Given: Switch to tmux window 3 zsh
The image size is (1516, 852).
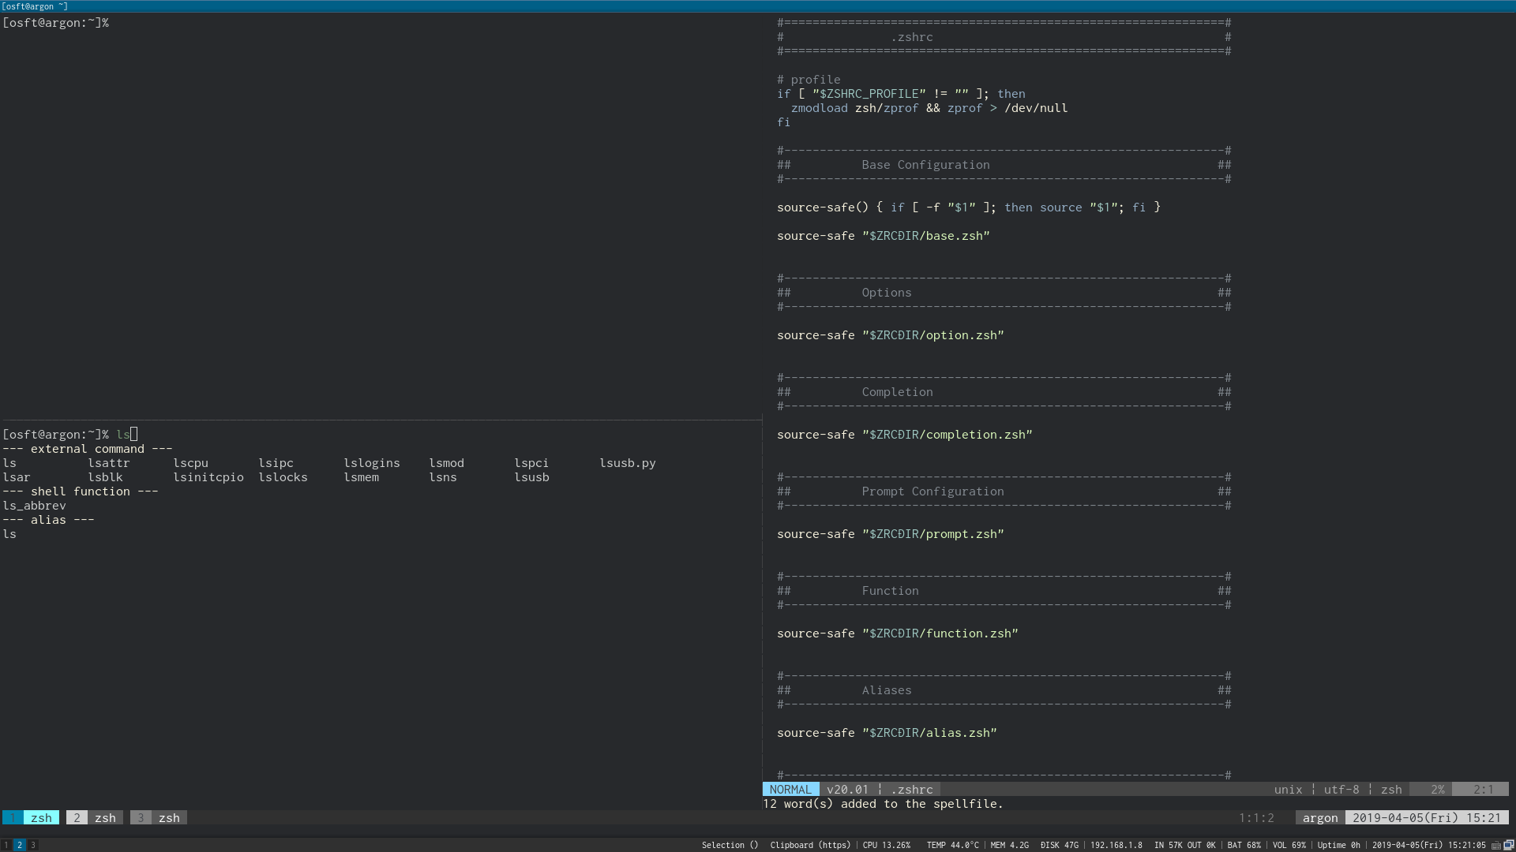Looking at the screenshot, I should tap(157, 818).
